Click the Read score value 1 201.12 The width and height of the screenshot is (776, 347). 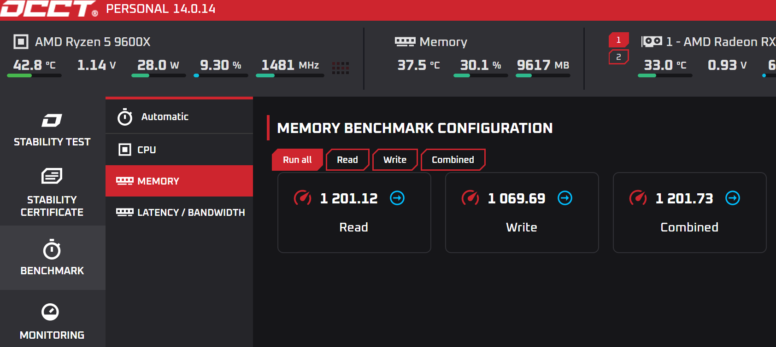point(349,198)
